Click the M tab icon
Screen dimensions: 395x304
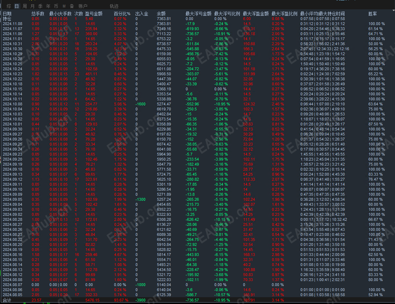click(x=64, y=6)
